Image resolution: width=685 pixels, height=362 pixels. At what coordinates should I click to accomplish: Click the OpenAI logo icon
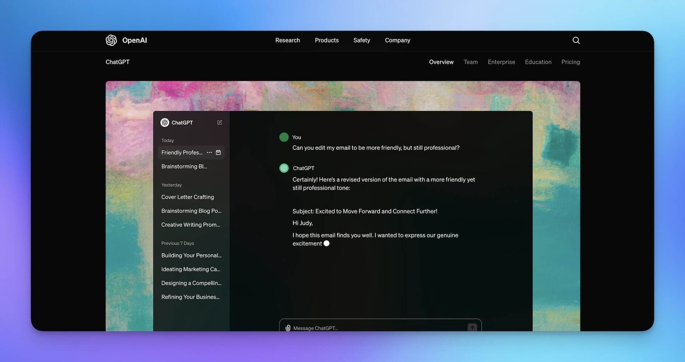click(111, 40)
